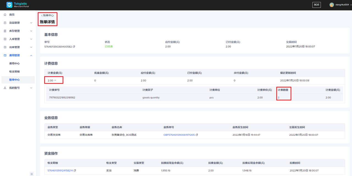Click the user avatar icon
Viewport: 352px width, 176px height.
pos(332,5)
